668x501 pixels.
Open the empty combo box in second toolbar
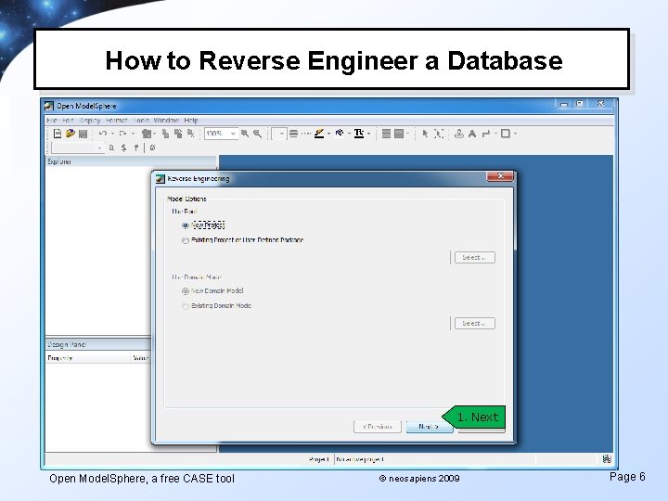coord(78,148)
